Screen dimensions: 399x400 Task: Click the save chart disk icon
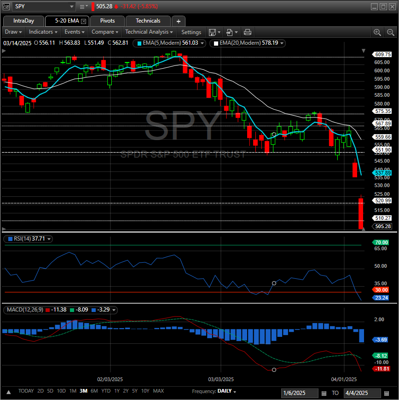pos(212,32)
